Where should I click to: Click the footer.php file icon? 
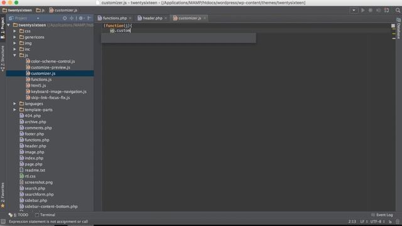tap(22, 134)
